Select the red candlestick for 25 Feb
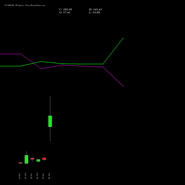185x185 pixels. click(32, 159)
